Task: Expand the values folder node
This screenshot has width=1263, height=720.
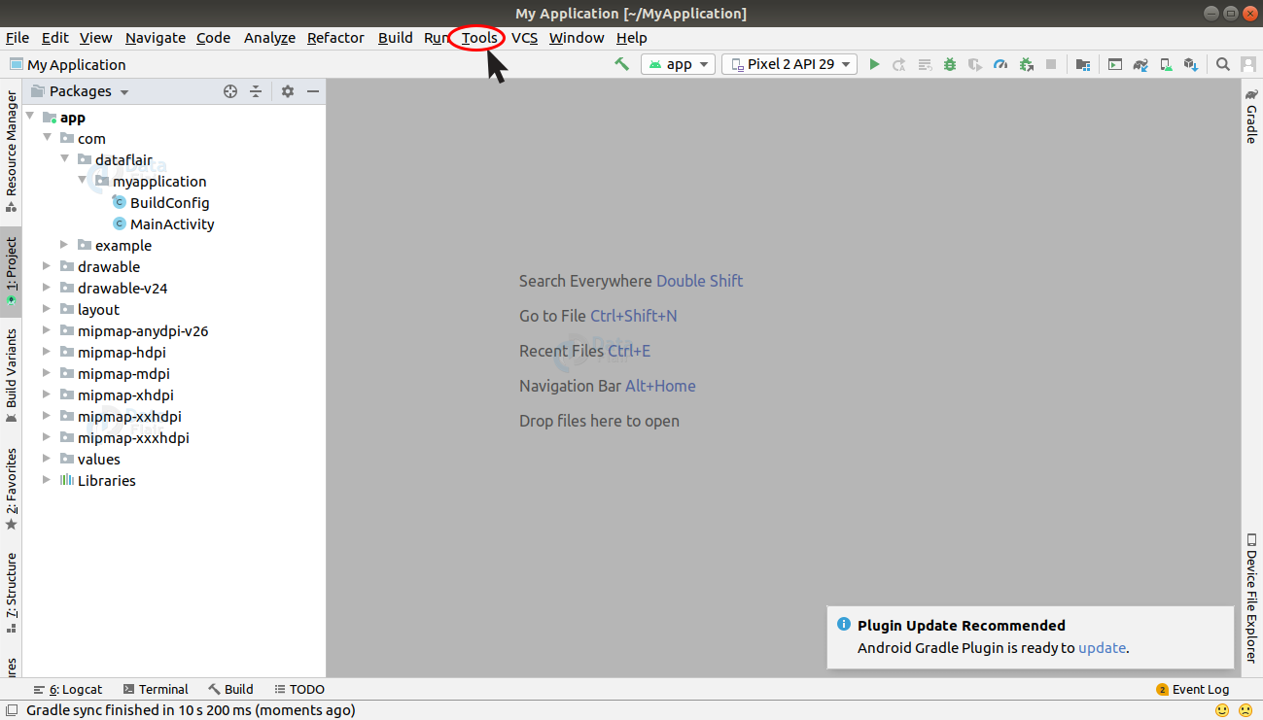Action: pos(47,459)
